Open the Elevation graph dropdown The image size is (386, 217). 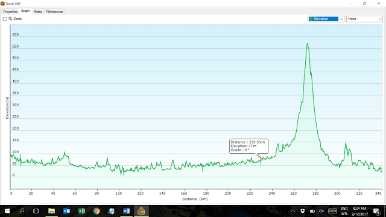[x=326, y=19]
